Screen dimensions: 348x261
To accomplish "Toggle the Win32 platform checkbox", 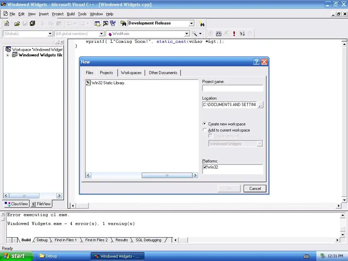I will [x=205, y=167].
